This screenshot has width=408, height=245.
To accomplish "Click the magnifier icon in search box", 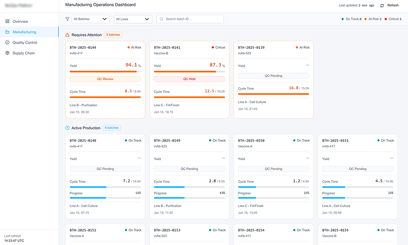I will (162, 19).
